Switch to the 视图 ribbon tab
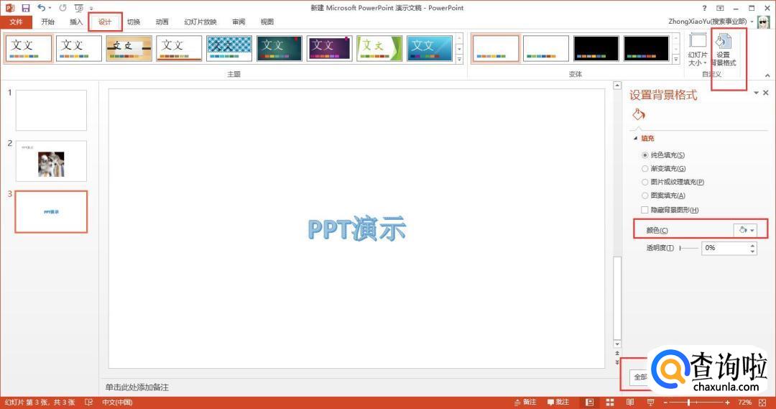776x409 pixels. (267, 22)
